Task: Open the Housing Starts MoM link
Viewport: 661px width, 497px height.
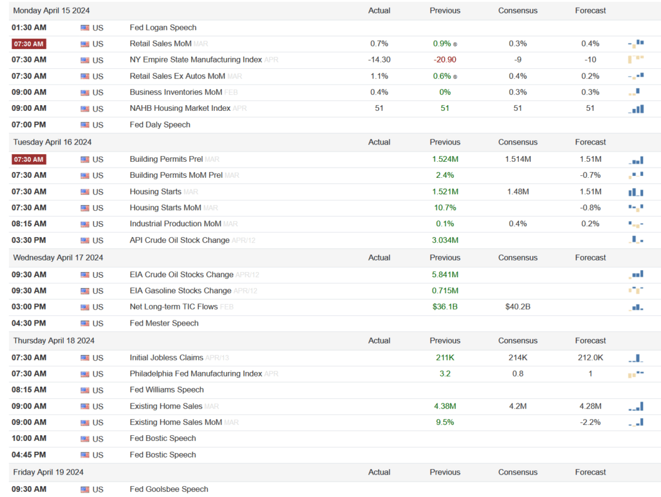Action: click(165, 208)
